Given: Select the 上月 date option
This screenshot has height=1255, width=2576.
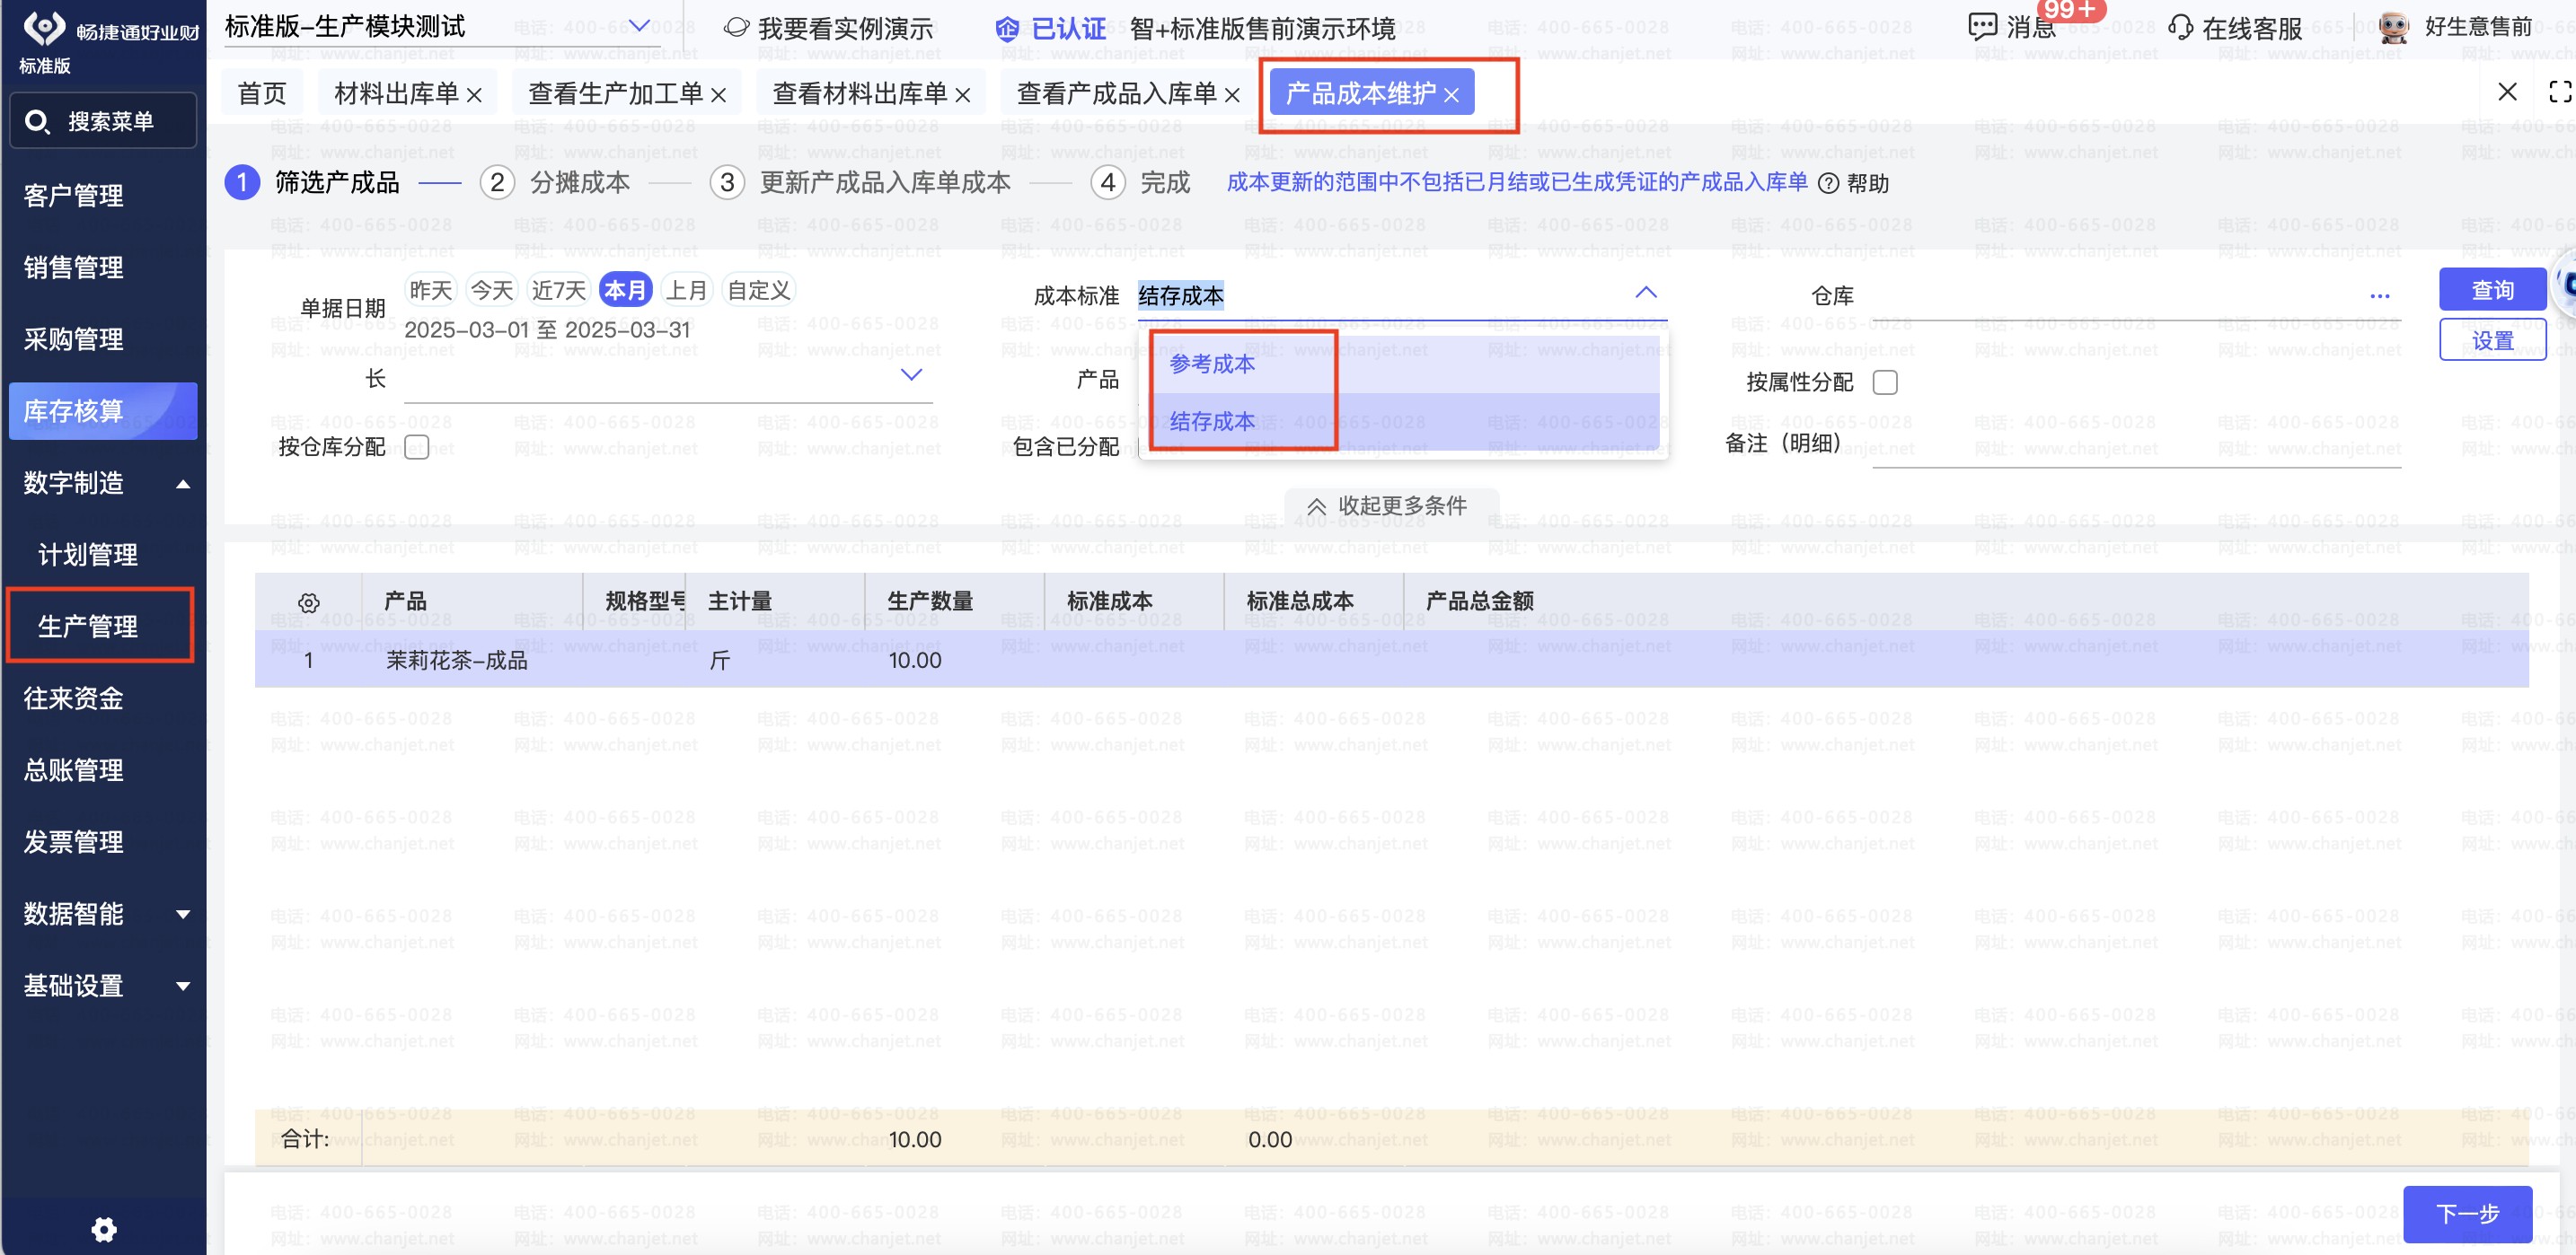Looking at the screenshot, I should (x=687, y=290).
